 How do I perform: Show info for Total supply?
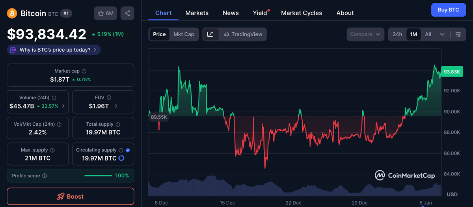pyautogui.click(x=118, y=124)
